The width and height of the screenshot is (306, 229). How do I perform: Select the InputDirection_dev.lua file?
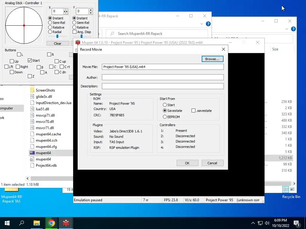53,103
